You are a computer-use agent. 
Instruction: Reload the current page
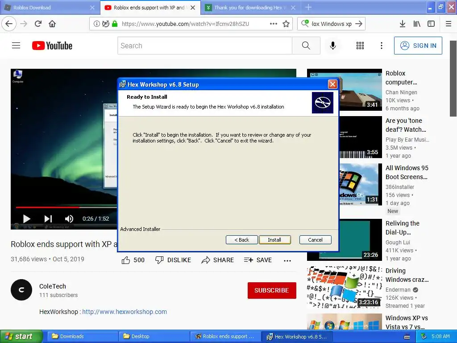[38, 24]
